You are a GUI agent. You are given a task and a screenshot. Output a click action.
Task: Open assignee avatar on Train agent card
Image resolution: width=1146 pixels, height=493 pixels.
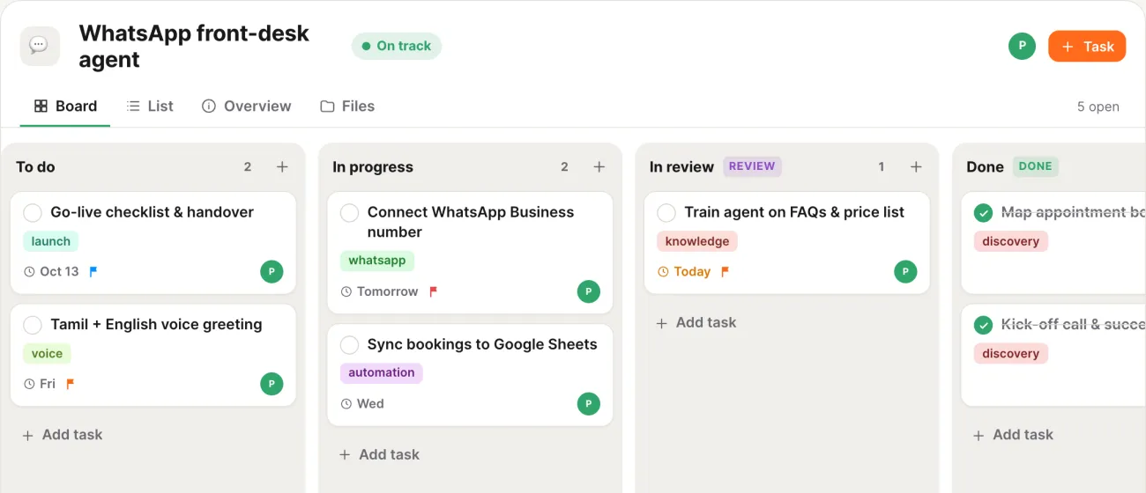point(905,271)
